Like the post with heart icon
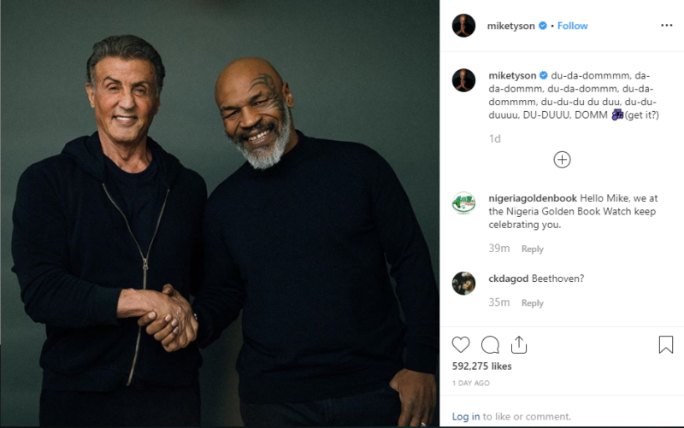 pos(461,344)
